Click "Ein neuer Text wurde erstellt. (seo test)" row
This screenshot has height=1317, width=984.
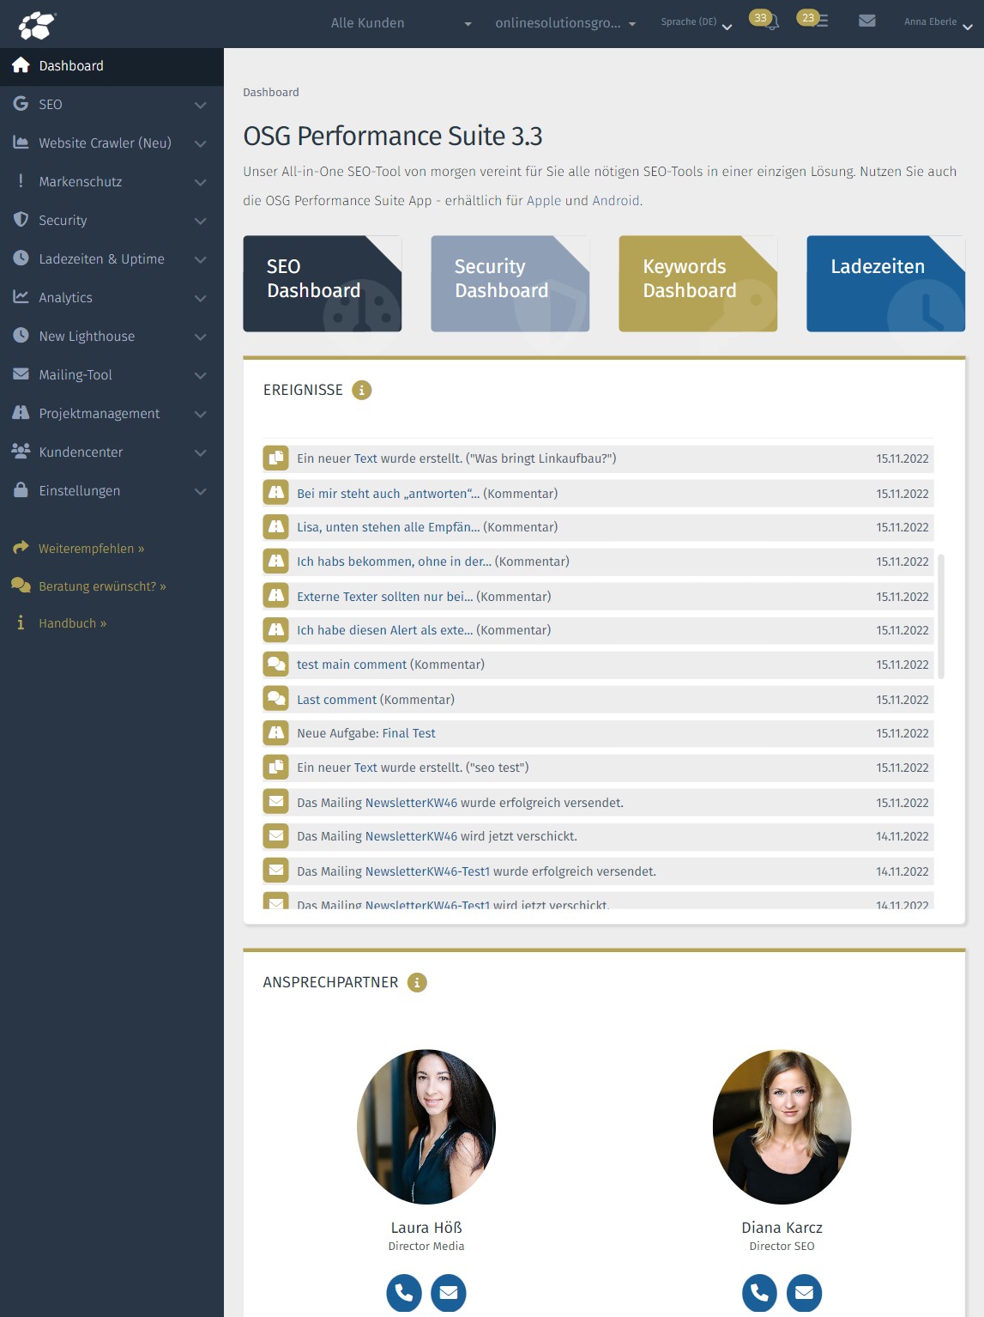(x=598, y=768)
